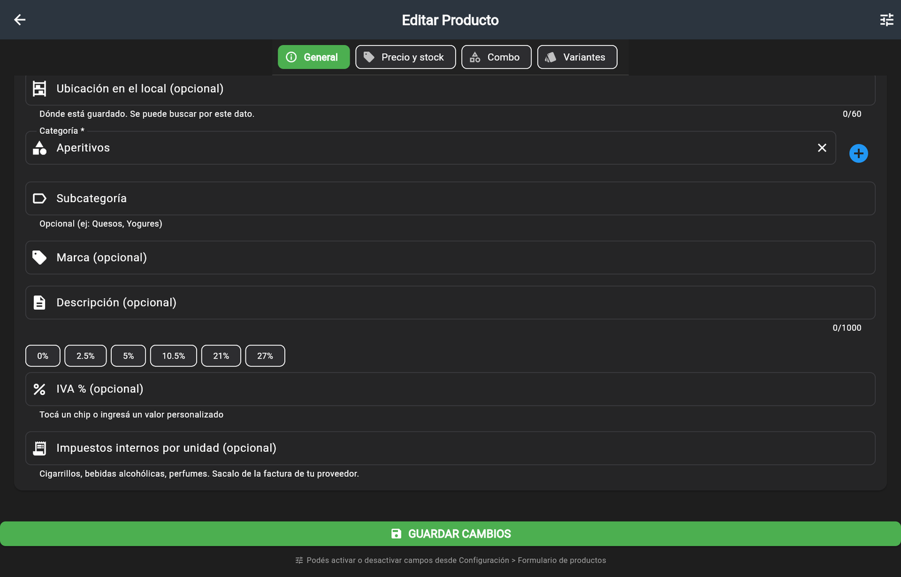
Task: Open form settings sliders icon
Action: 887,20
